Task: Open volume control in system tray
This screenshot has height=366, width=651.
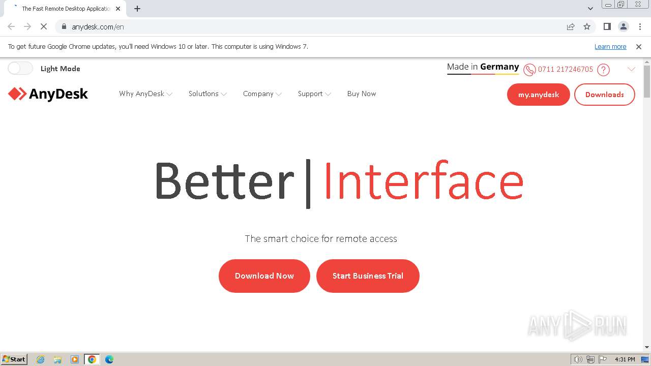Action: pos(578,359)
